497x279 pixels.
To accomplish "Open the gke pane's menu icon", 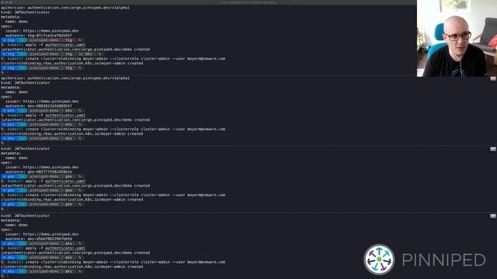I will [493, 149].
